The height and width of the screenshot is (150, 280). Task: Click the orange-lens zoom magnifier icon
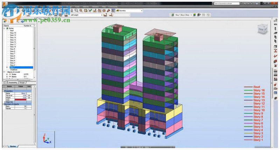[x=81, y=11]
